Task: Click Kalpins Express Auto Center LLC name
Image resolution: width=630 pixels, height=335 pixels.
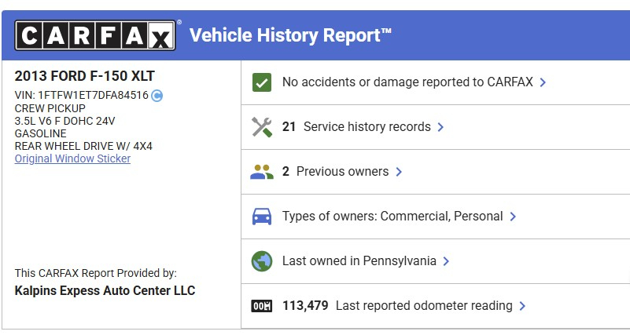Action: click(x=105, y=291)
